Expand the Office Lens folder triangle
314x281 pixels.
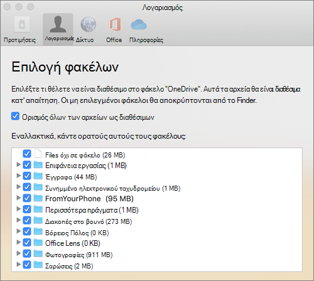pos(18,242)
